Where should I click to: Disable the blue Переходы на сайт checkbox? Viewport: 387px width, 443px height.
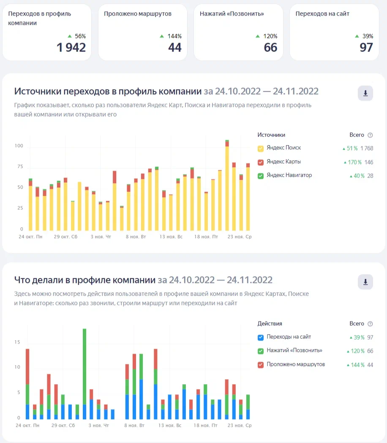pyautogui.click(x=261, y=337)
